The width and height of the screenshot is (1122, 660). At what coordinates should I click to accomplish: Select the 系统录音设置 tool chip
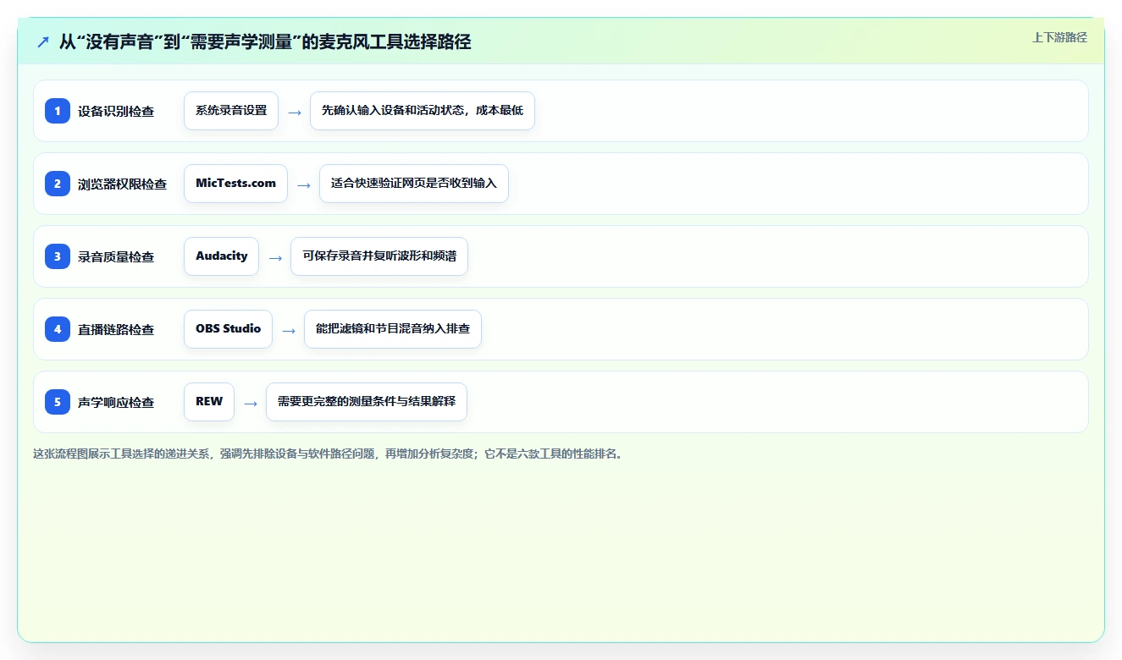click(231, 111)
